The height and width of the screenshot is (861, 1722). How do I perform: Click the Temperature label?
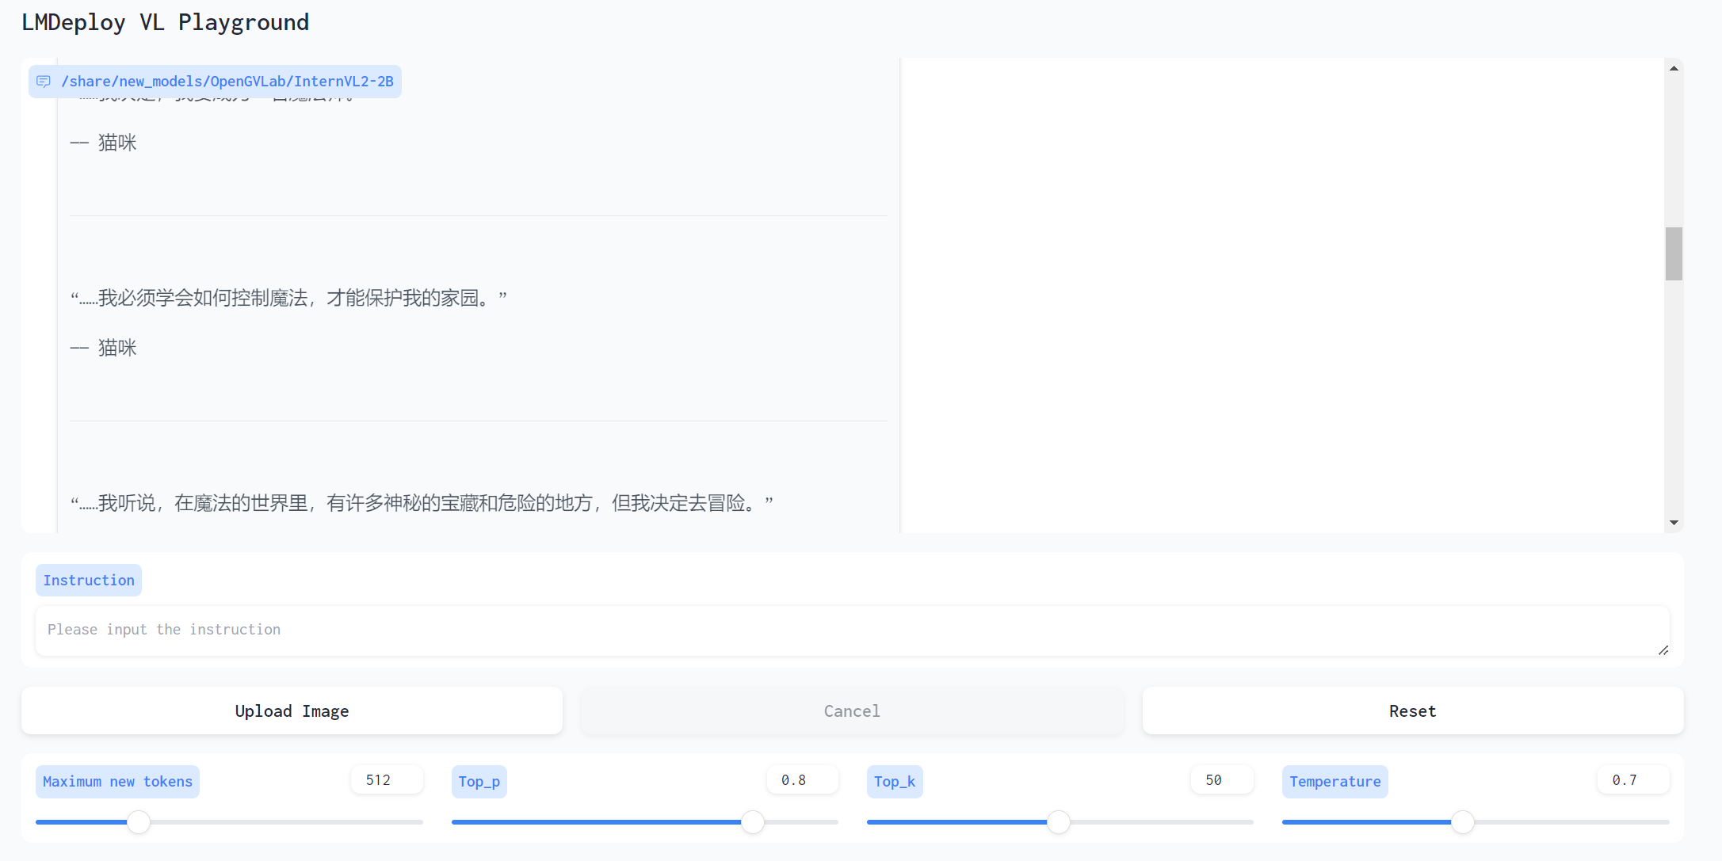[x=1334, y=782]
